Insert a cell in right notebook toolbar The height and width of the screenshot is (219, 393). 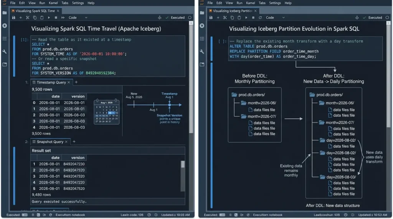click(x=218, y=18)
